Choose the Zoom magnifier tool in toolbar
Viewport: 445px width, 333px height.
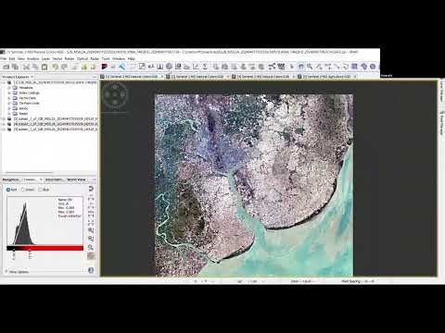(310, 67)
